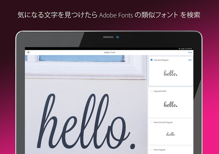Tap the Wi-Fi status icon
Viewport: 219px width, 154px height.
[x=180, y=49]
